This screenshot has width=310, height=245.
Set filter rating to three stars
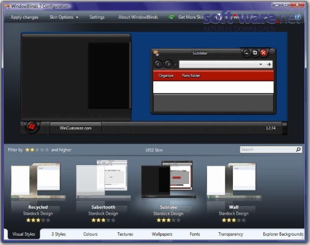[x=37, y=150]
